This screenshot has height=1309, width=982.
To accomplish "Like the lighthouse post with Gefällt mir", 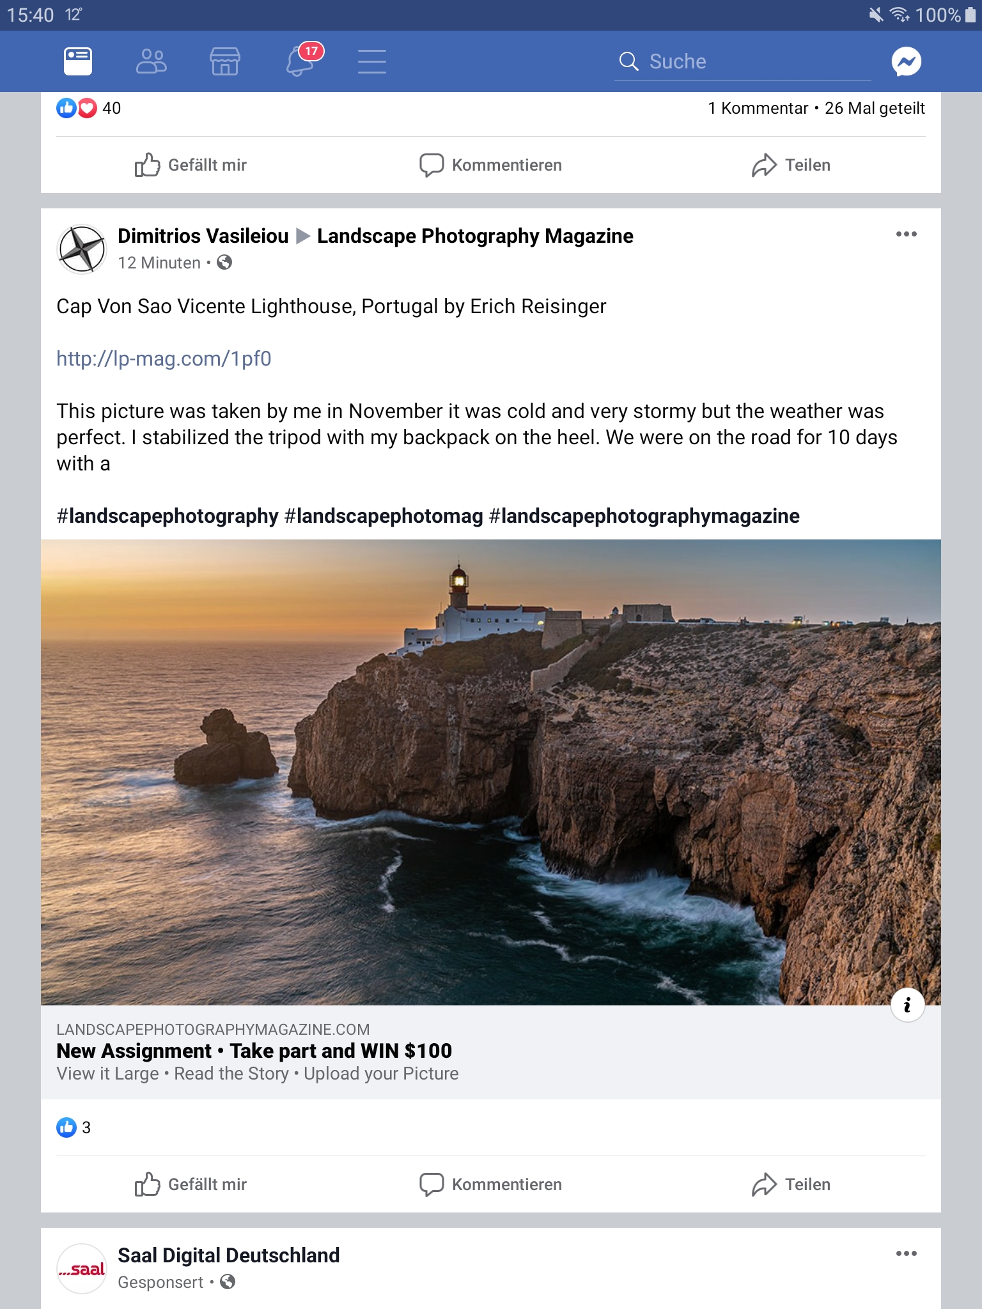I will [191, 1184].
